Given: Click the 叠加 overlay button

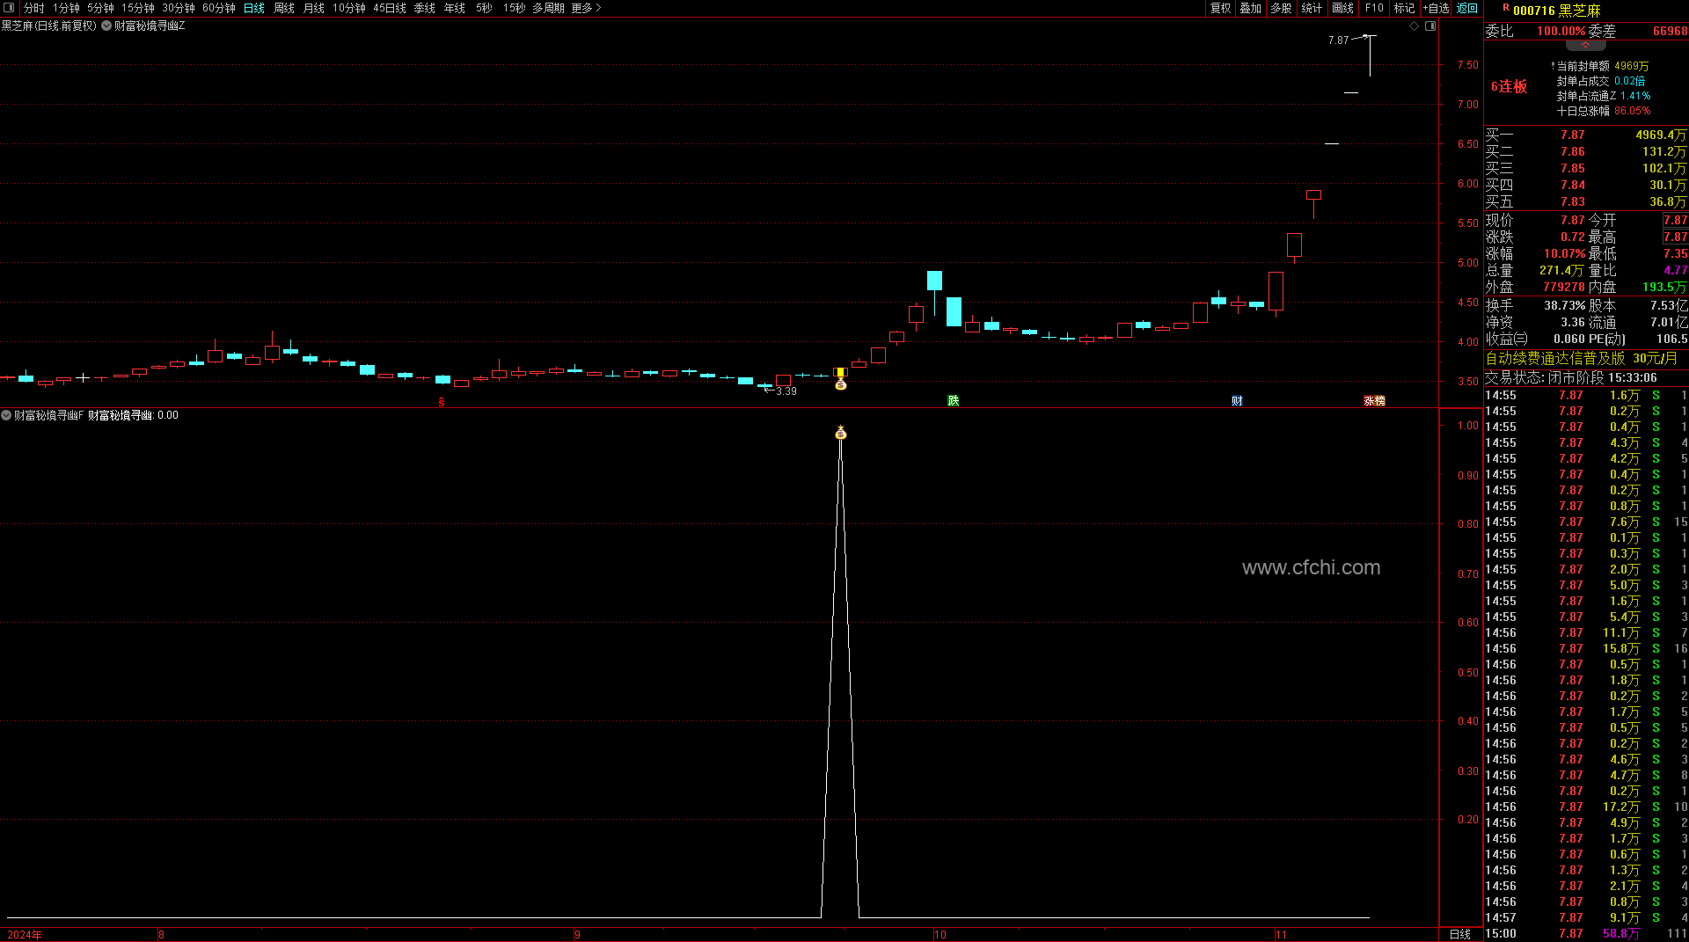Looking at the screenshot, I should click(1250, 8).
